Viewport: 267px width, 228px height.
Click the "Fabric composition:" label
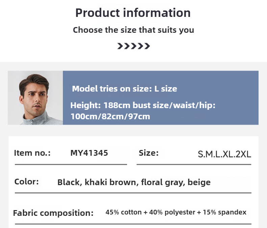tap(53, 213)
